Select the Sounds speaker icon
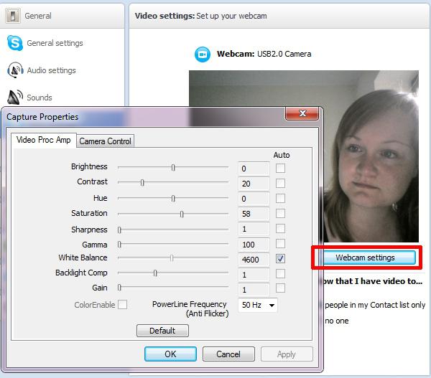431x378 pixels. click(15, 97)
